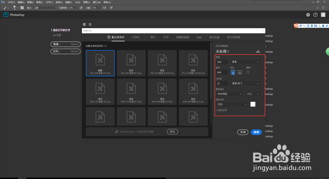329x179 pixels.
Task: Enable the 画板 artboard checkbox
Action: pyautogui.click(x=248, y=72)
